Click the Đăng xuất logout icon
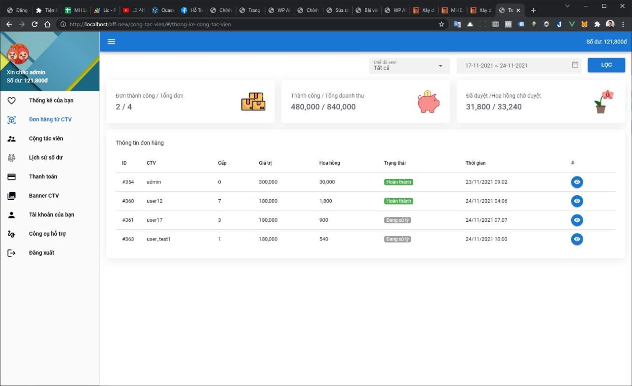The width and height of the screenshot is (632, 386). coord(11,252)
